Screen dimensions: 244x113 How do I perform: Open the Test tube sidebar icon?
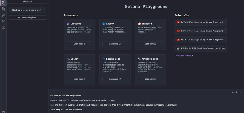pos(3,15)
